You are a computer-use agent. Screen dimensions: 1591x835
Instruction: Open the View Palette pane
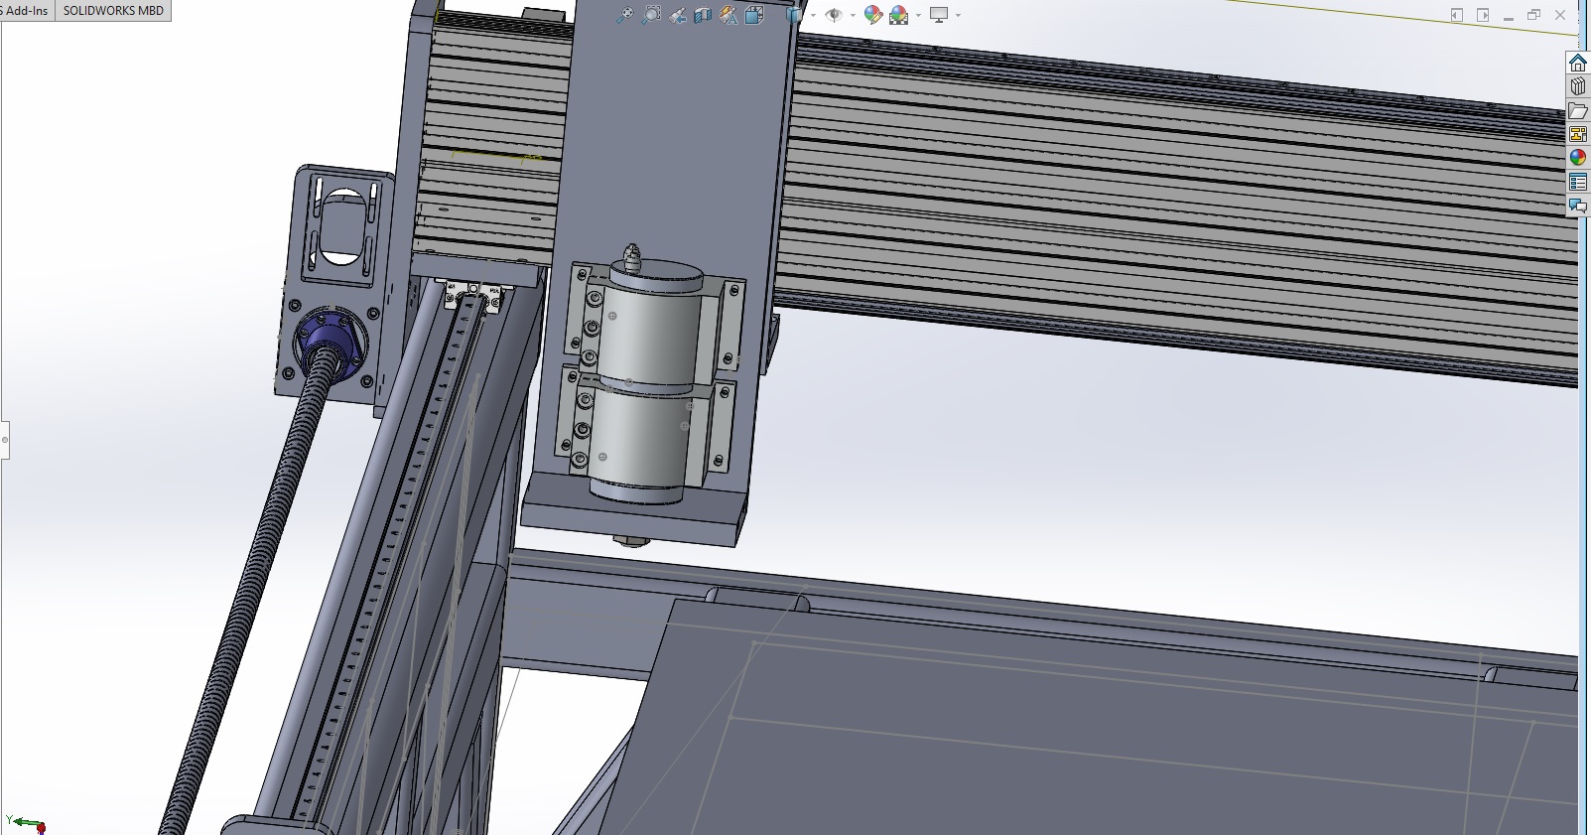(1577, 134)
